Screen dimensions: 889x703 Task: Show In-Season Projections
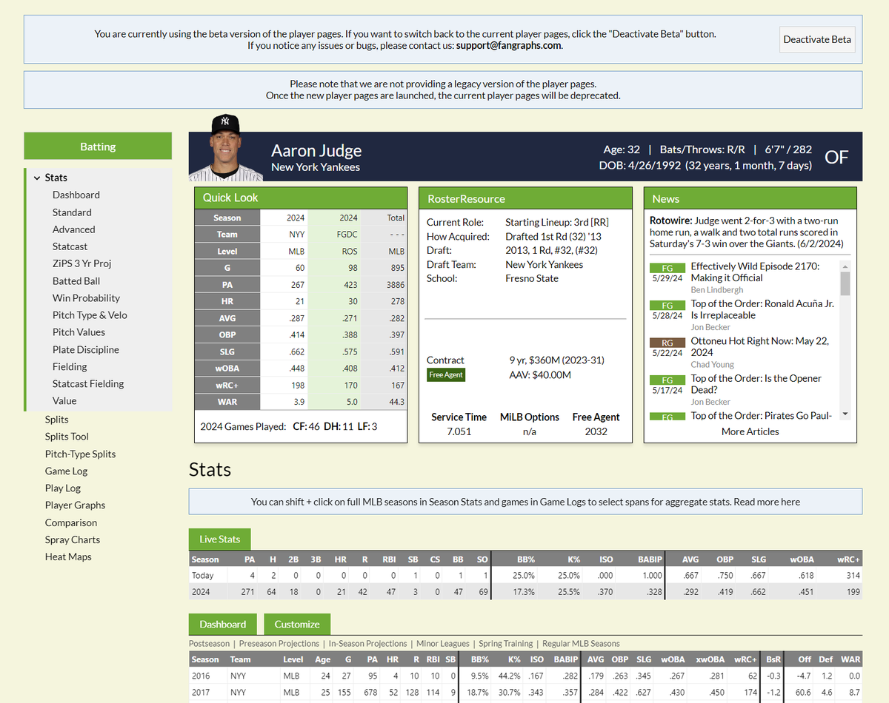click(x=368, y=644)
